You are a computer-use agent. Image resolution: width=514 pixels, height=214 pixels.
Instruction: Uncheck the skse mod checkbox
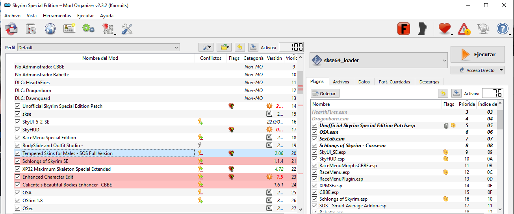coord(17,114)
